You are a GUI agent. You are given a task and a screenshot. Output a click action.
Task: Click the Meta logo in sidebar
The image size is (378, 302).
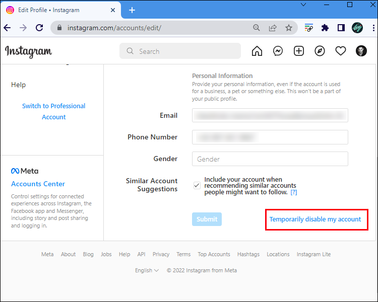click(x=25, y=171)
